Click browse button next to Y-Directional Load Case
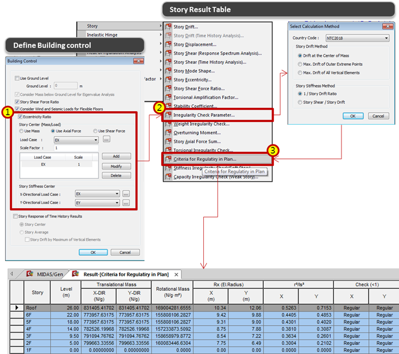This screenshot has height=354, width=399. [x=126, y=203]
